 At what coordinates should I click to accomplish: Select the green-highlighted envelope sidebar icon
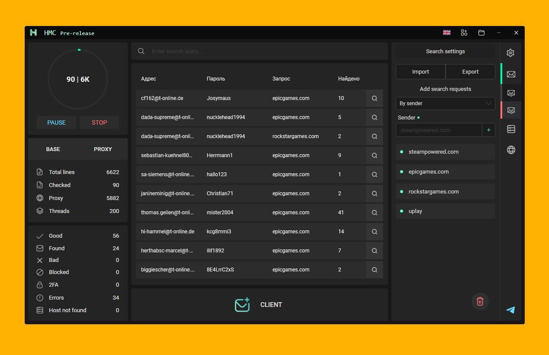point(511,74)
